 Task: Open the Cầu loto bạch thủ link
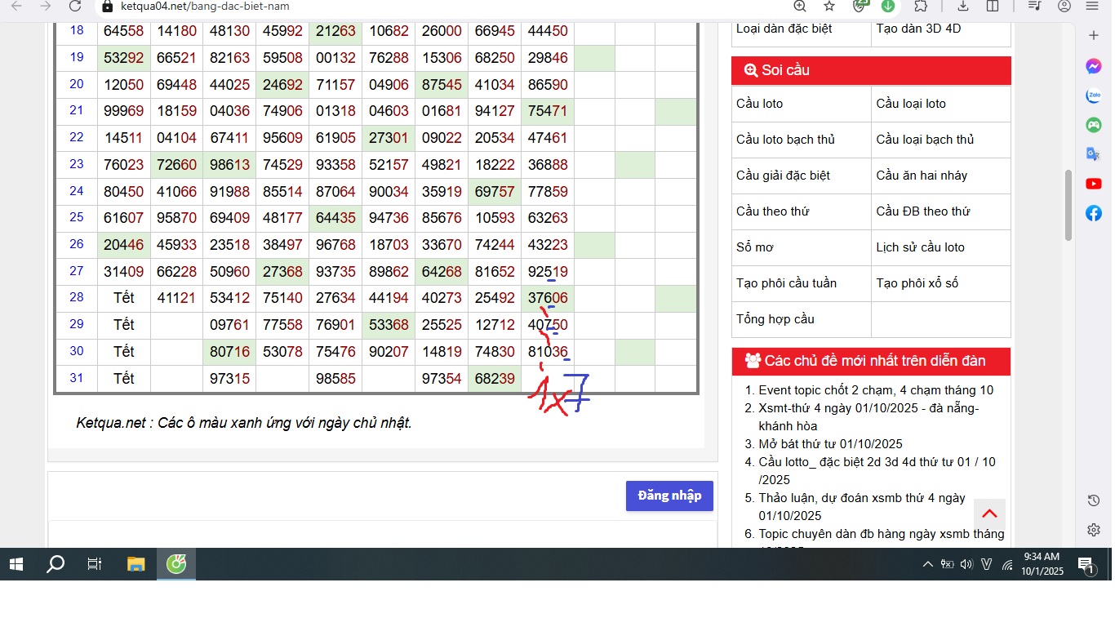[x=785, y=140]
